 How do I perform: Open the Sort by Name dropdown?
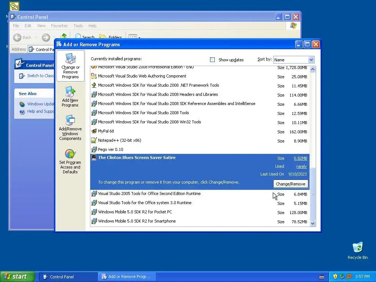311,60
